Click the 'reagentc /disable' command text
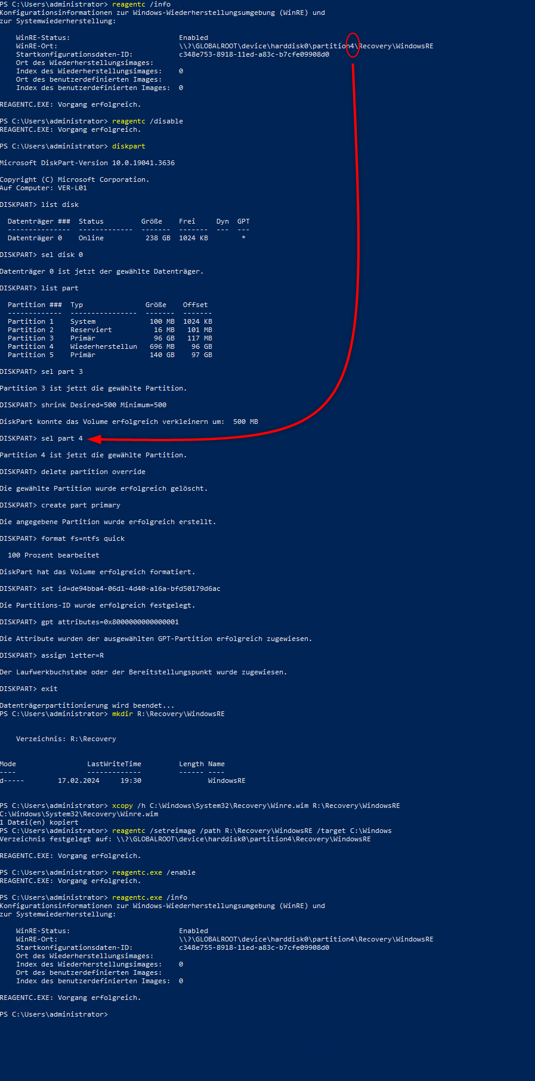 pyautogui.click(x=147, y=121)
